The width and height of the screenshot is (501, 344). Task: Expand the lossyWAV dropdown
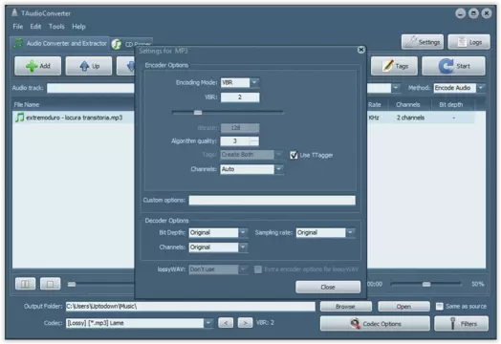coord(243,269)
